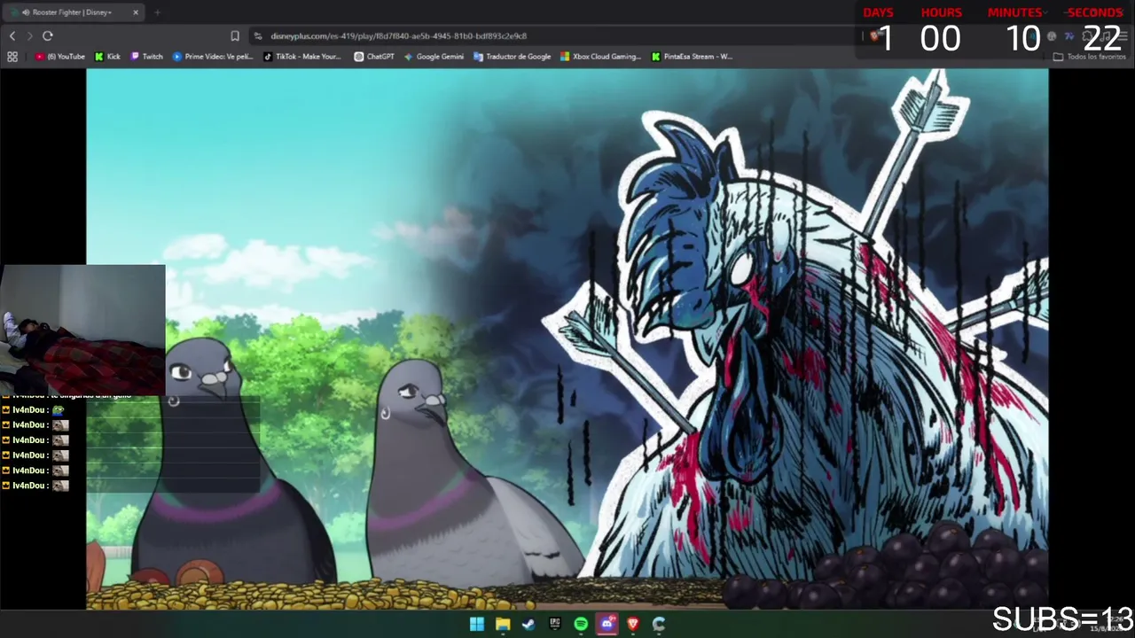Click the Disney+ video player area
The height and width of the screenshot is (638, 1135).
click(x=567, y=339)
